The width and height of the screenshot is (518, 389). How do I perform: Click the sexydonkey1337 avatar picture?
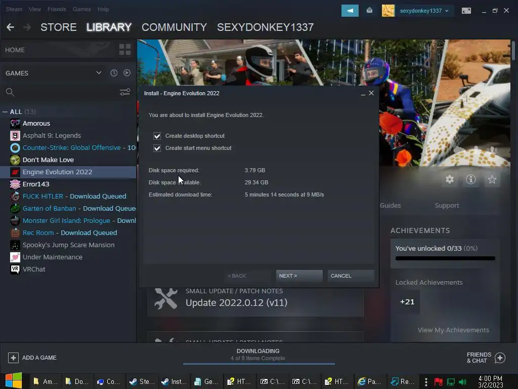(x=388, y=11)
